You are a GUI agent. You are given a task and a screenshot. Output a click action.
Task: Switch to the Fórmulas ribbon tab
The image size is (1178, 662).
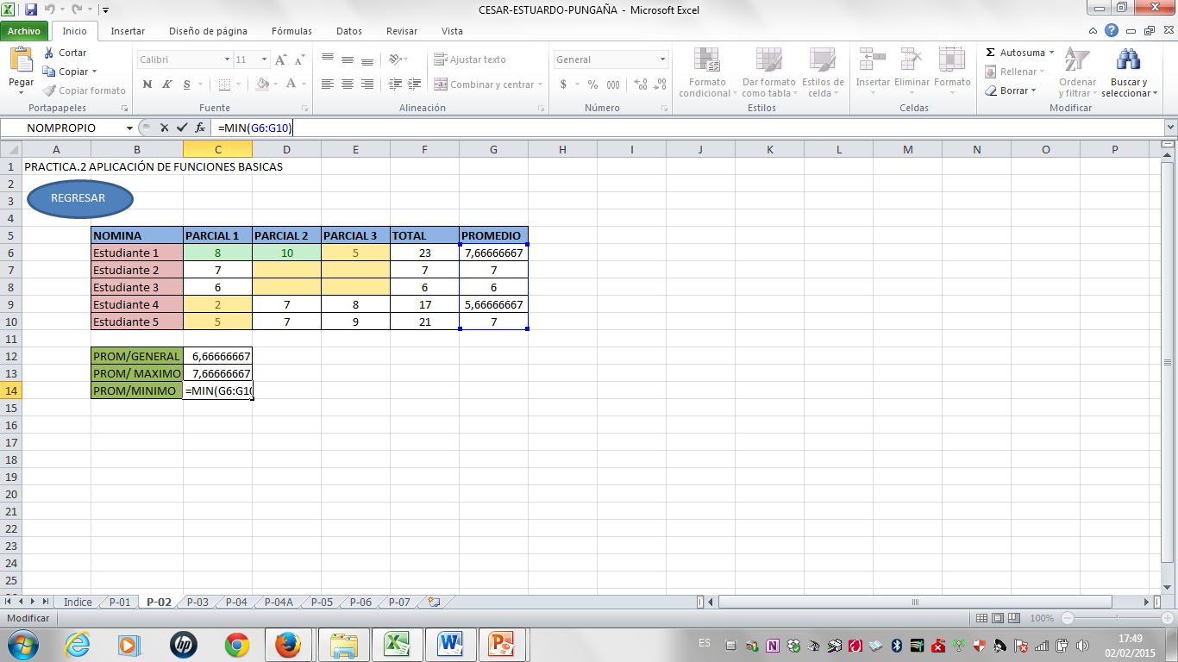pos(291,31)
